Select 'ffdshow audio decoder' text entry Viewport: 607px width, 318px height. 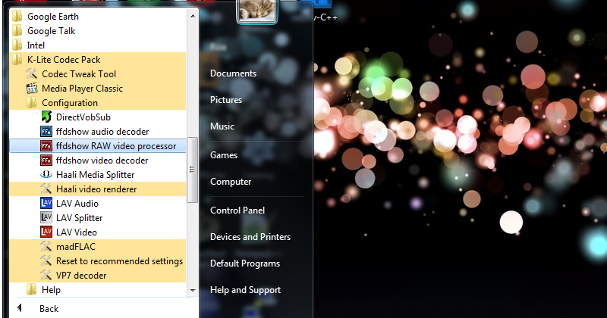pos(102,132)
